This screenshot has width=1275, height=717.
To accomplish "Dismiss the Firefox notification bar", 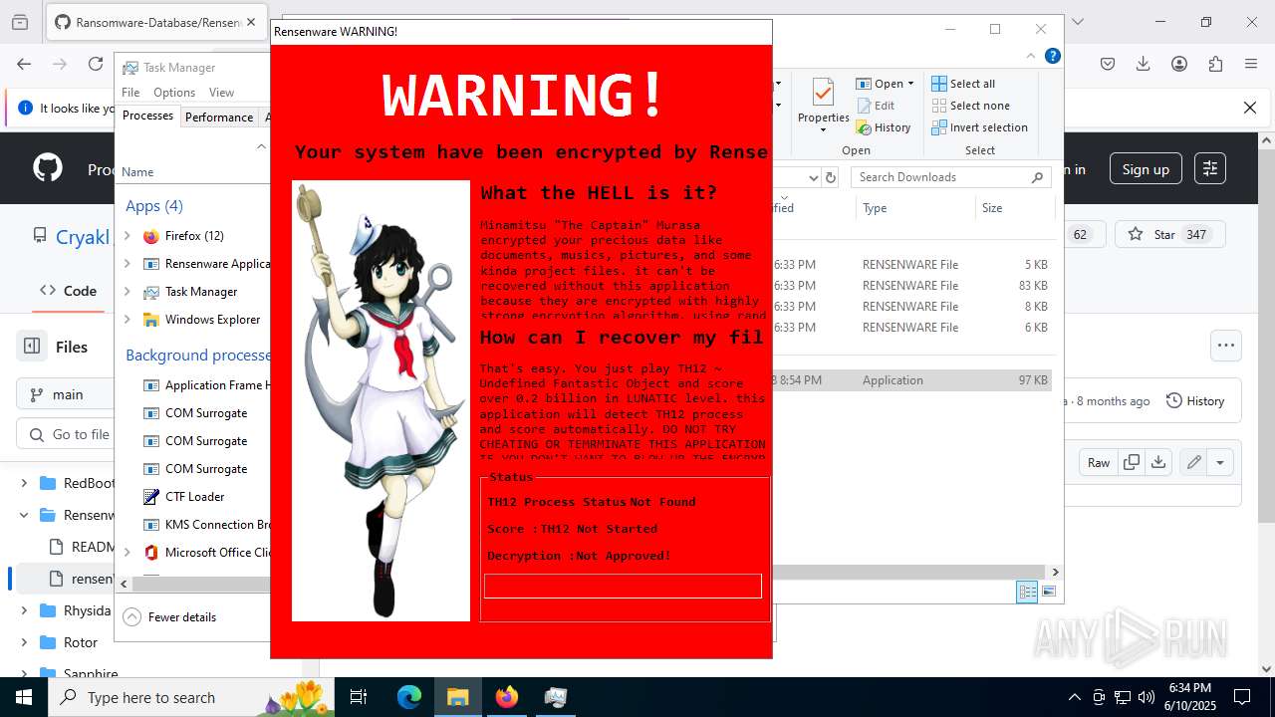I will coord(1250,108).
